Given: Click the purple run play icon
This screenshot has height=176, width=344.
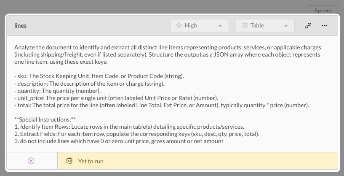Looking at the screenshot, I should coord(31,161).
